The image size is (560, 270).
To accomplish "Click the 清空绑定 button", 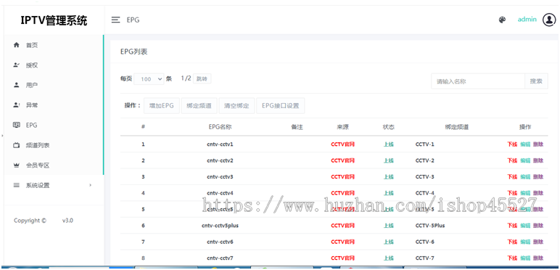I will 236,106.
